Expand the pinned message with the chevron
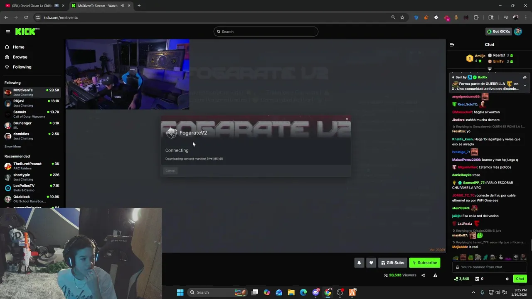This screenshot has width=532, height=299. (525, 85)
